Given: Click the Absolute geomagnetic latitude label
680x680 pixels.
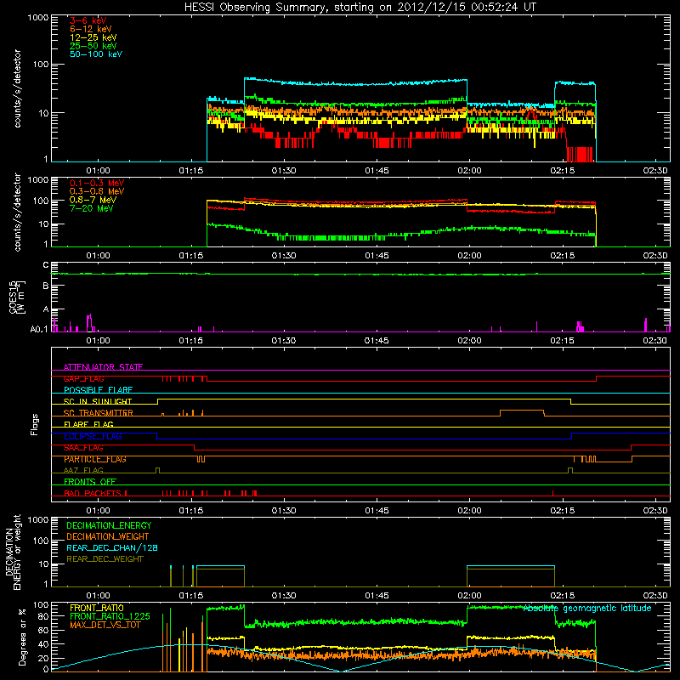Looking at the screenshot, I should point(587,609).
